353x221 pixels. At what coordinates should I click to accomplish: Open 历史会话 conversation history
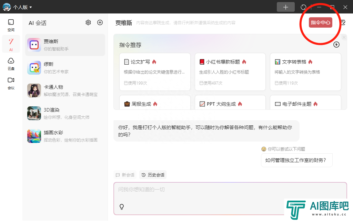click(x=153, y=175)
